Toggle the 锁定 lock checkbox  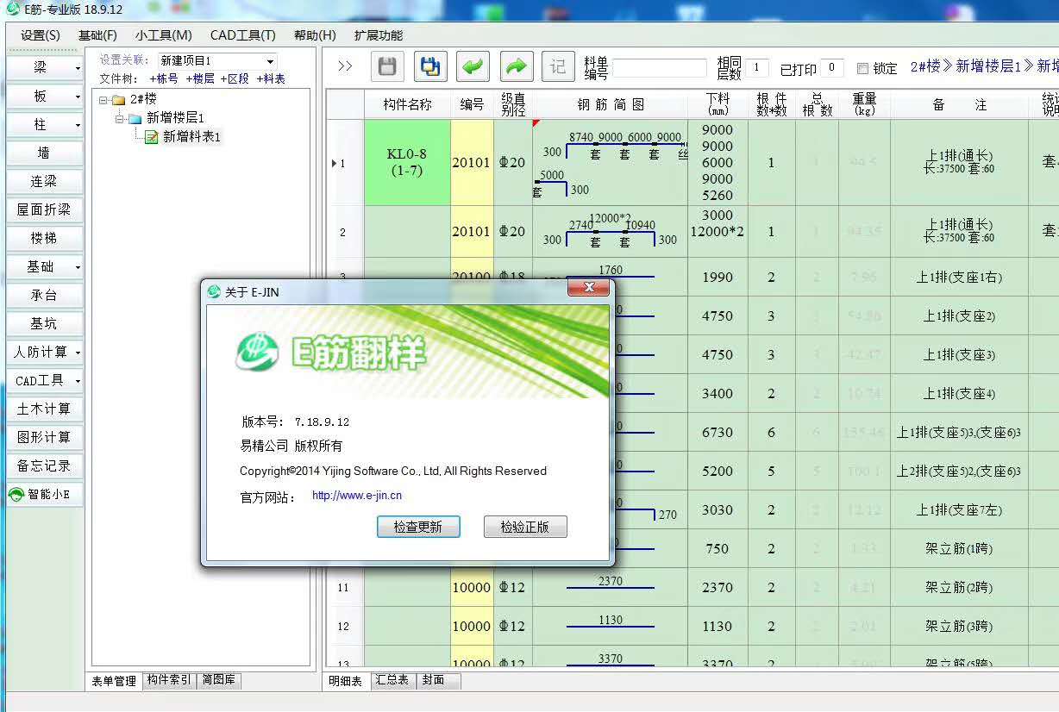click(x=862, y=68)
